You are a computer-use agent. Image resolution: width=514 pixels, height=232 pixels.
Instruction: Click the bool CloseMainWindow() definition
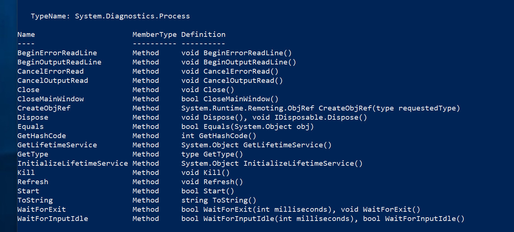coord(230,99)
